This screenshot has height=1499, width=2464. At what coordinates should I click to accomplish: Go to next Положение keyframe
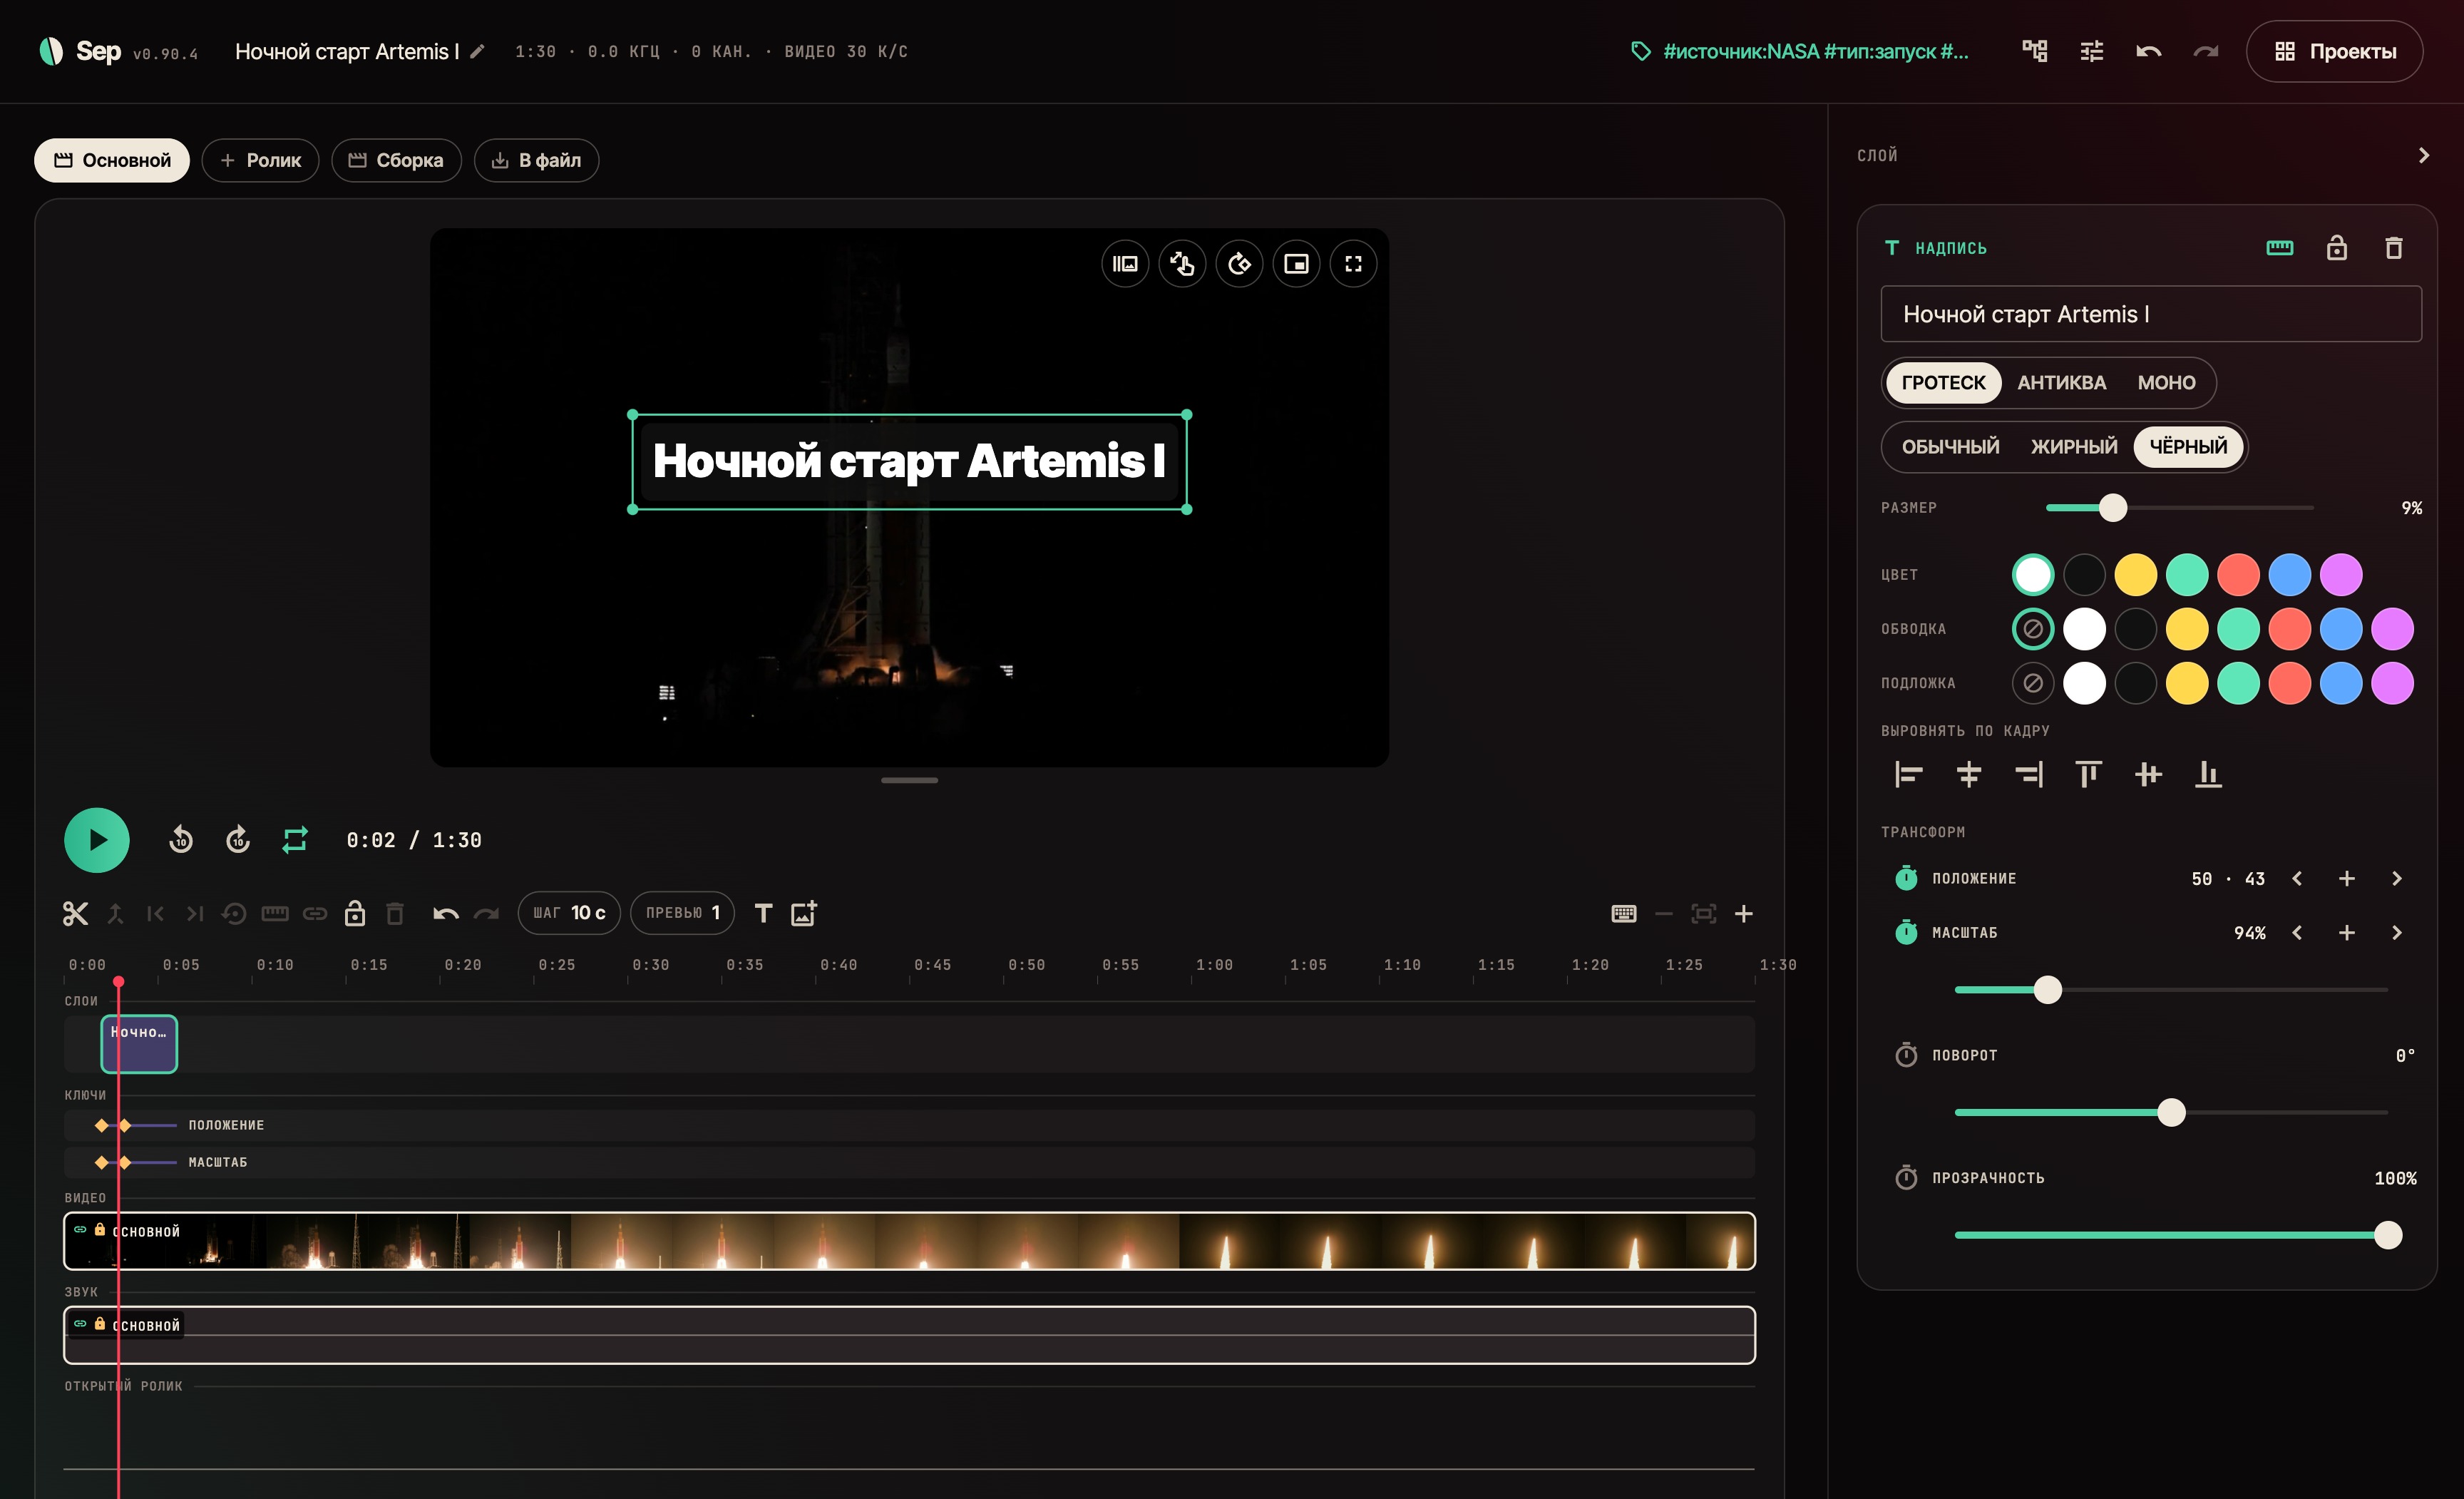[2396, 878]
